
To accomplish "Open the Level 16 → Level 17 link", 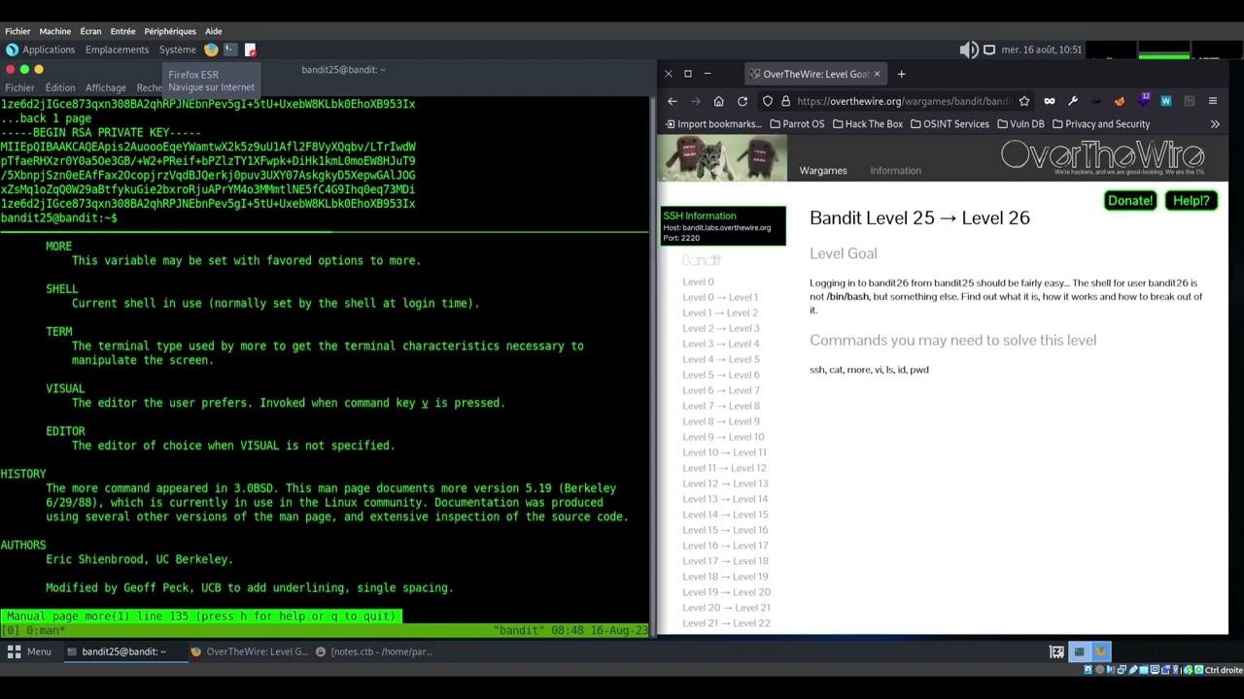I will coord(725,546).
